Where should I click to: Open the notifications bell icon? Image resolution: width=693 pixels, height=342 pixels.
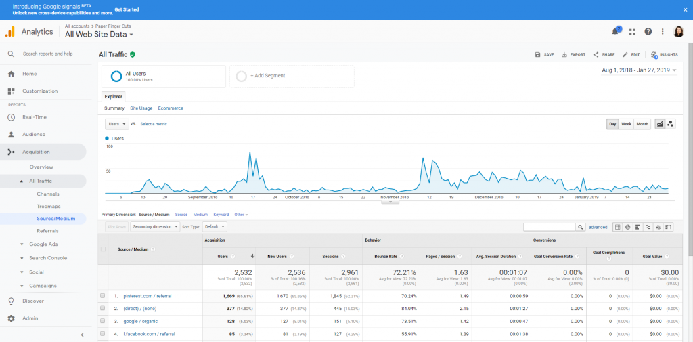pyautogui.click(x=614, y=32)
